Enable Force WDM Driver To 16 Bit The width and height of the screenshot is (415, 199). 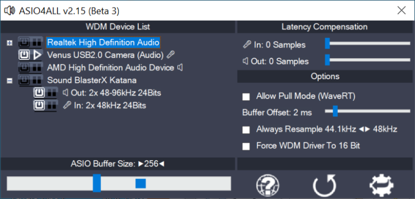tap(246, 146)
